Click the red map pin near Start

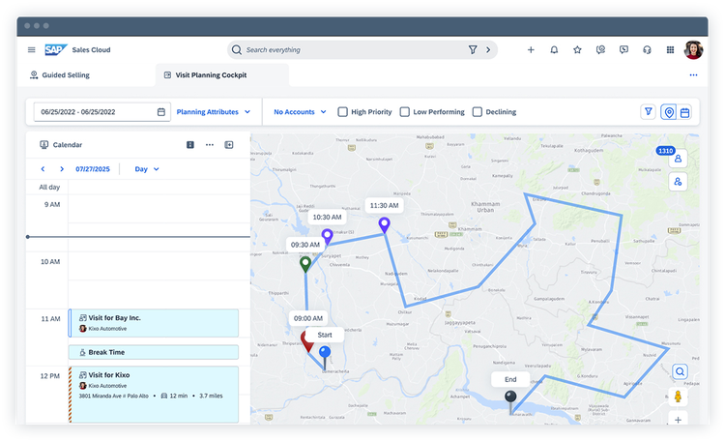[x=307, y=342]
